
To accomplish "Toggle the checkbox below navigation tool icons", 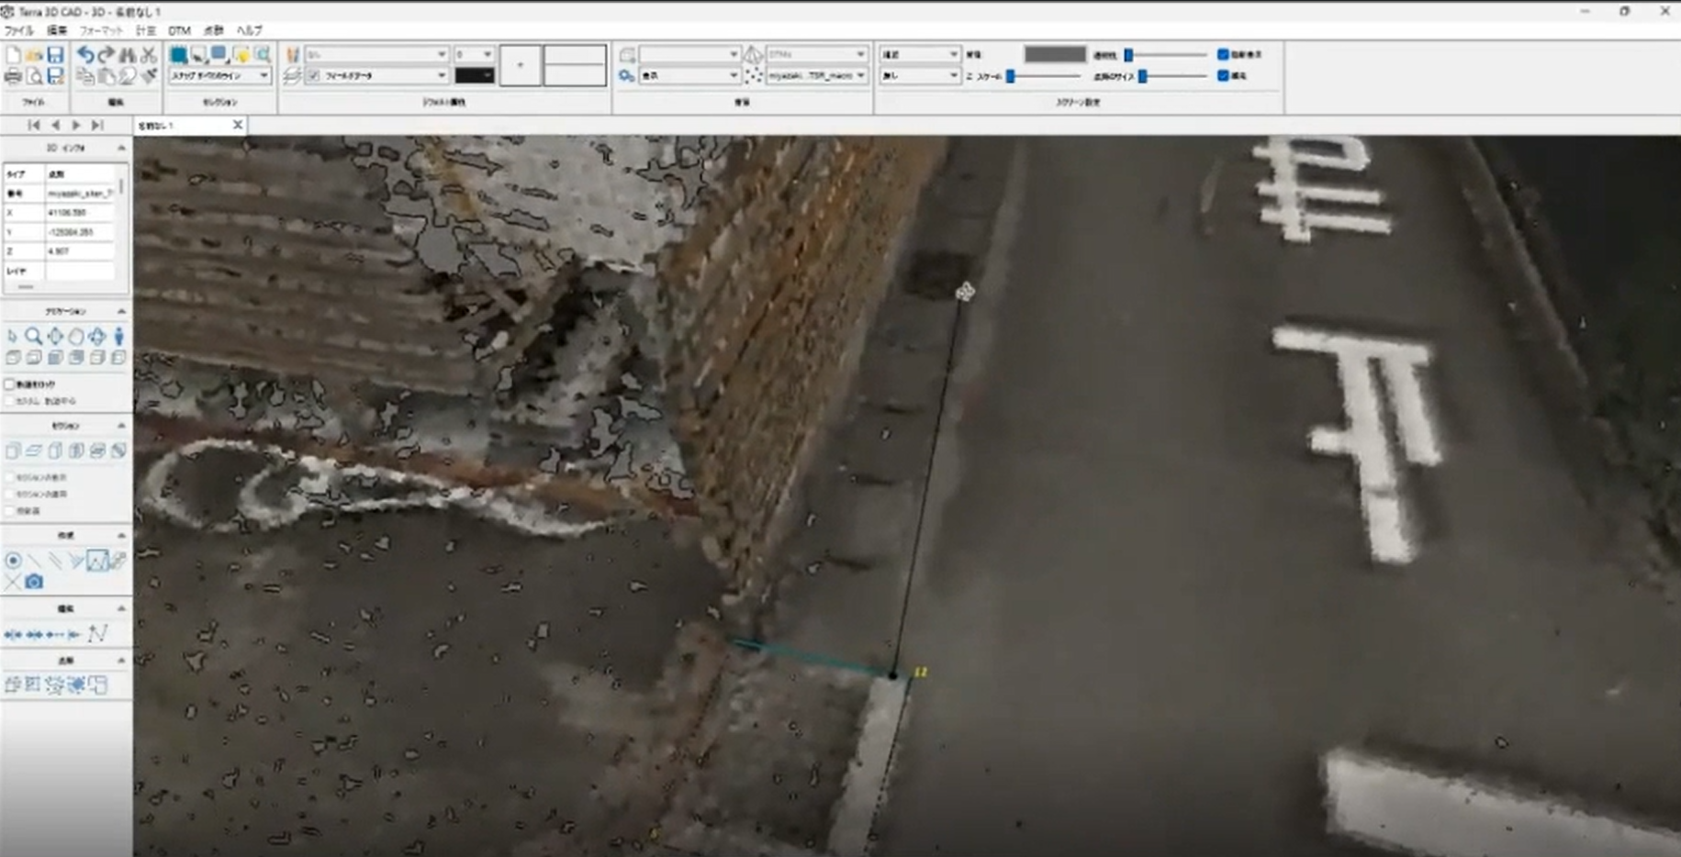I will pos(10,384).
